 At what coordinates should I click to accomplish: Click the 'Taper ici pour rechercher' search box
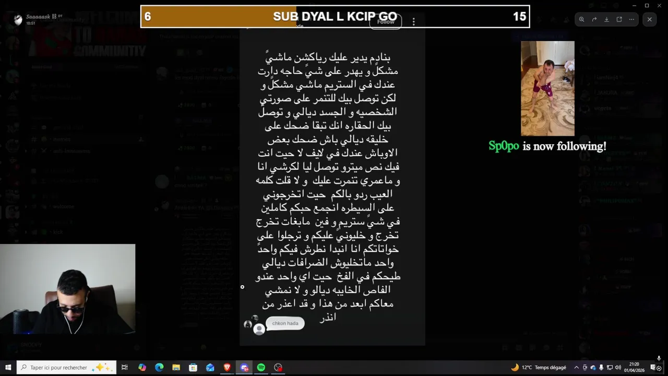pyautogui.click(x=66, y=368)
